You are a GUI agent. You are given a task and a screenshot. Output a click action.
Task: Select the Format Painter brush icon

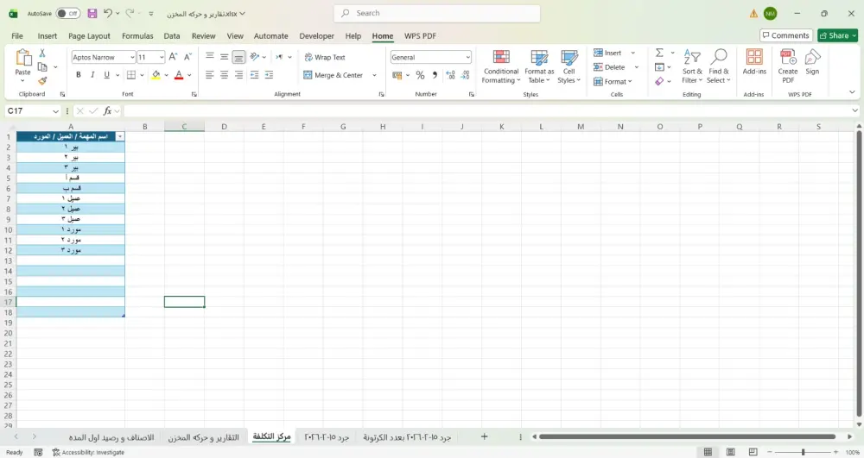click(x=42, y=81)
